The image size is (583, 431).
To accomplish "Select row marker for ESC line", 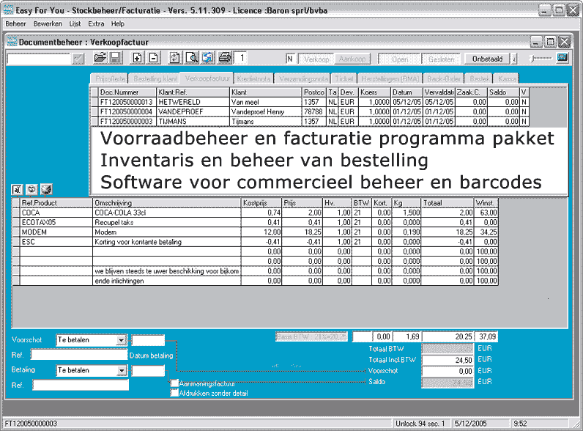I will [x=16, y=242].
